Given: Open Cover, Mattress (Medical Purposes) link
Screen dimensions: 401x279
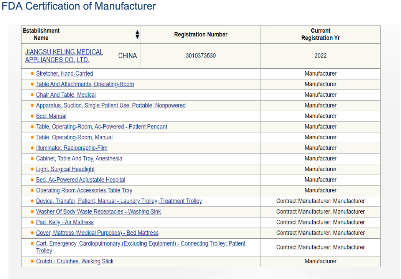Looking at the screenshot, I should tap(97, 233).
